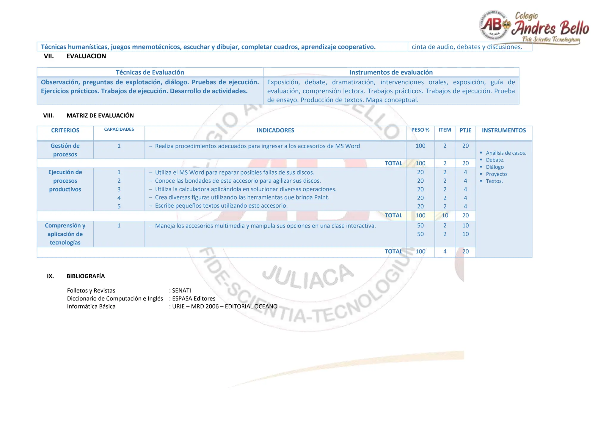This screenshot has height=430, width=609.
Task: Select Comprensión y aplicación de tecnologías cell
Action: 65,234
